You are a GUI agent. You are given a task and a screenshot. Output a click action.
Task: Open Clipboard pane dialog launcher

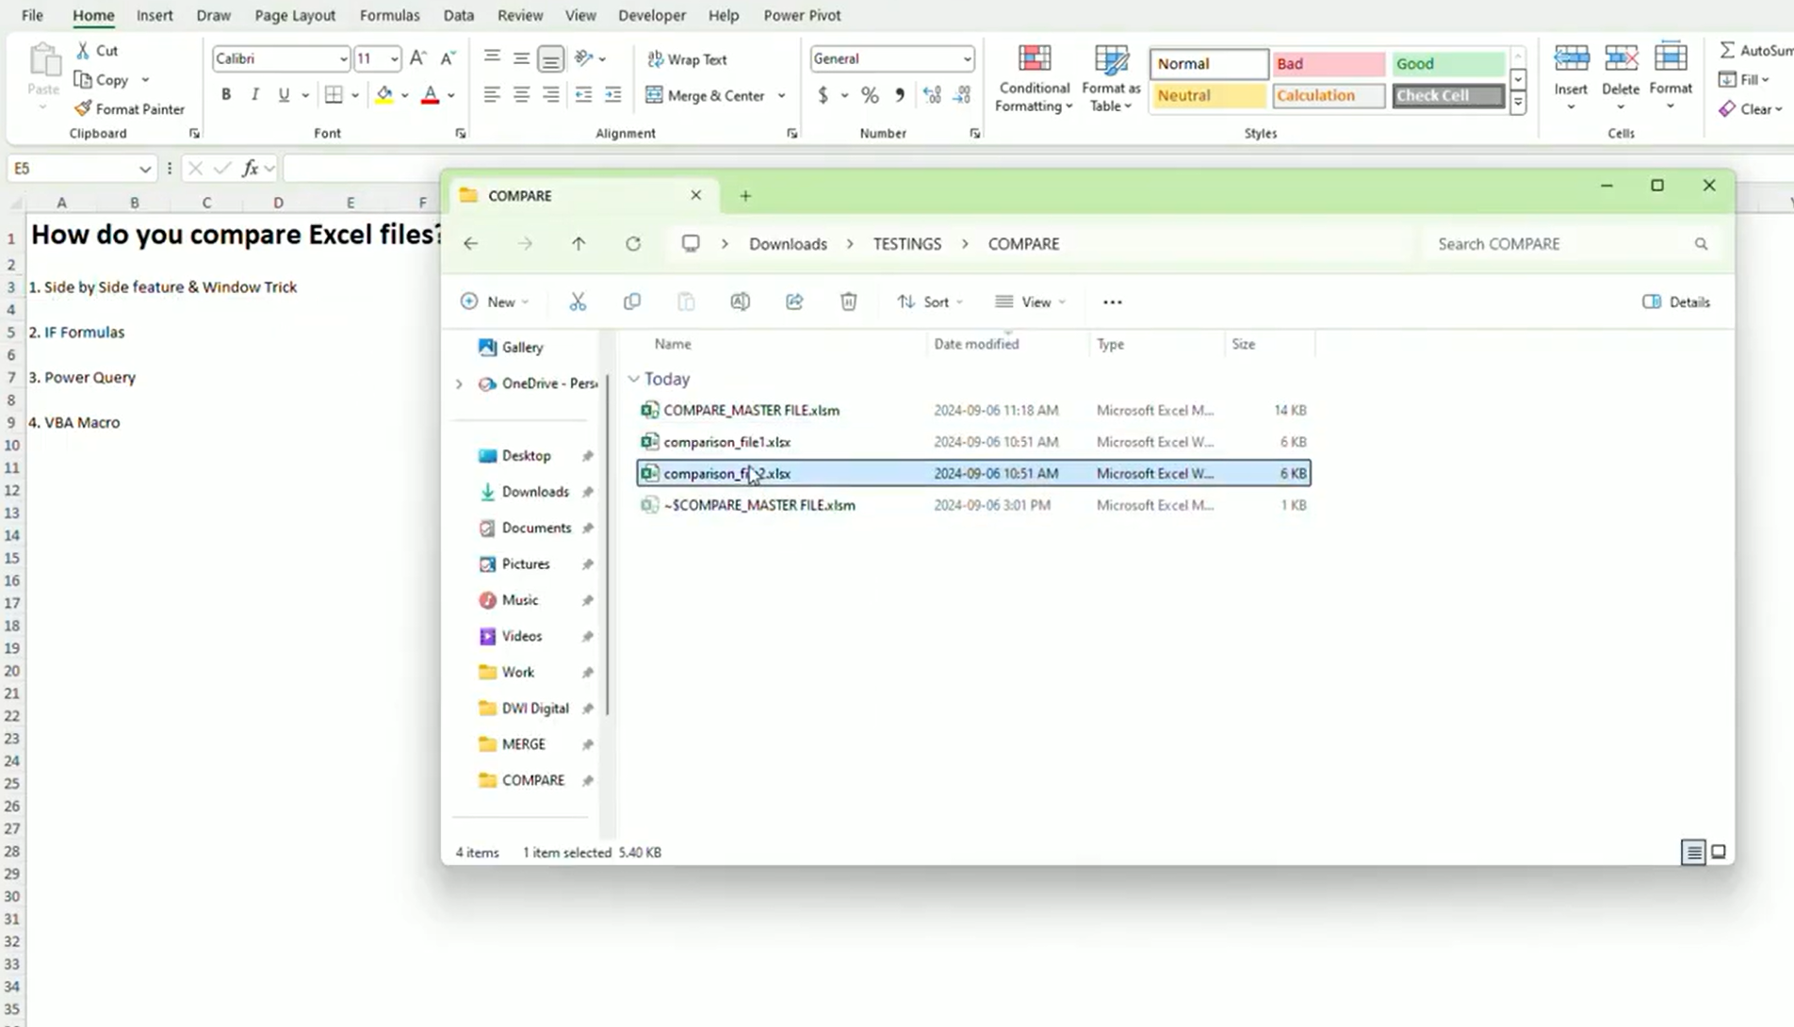[x=194, y=134]
